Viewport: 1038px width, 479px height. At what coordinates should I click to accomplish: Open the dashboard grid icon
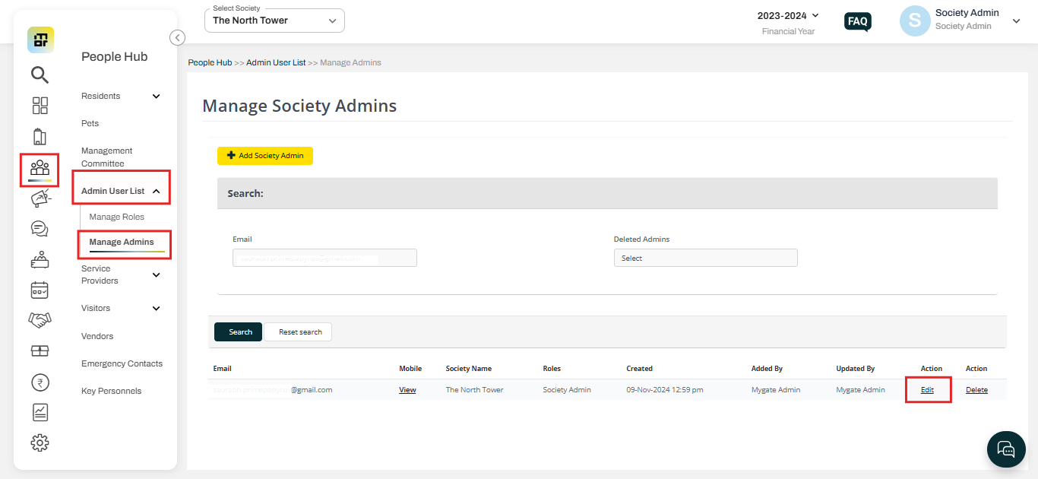pos(40,106)
